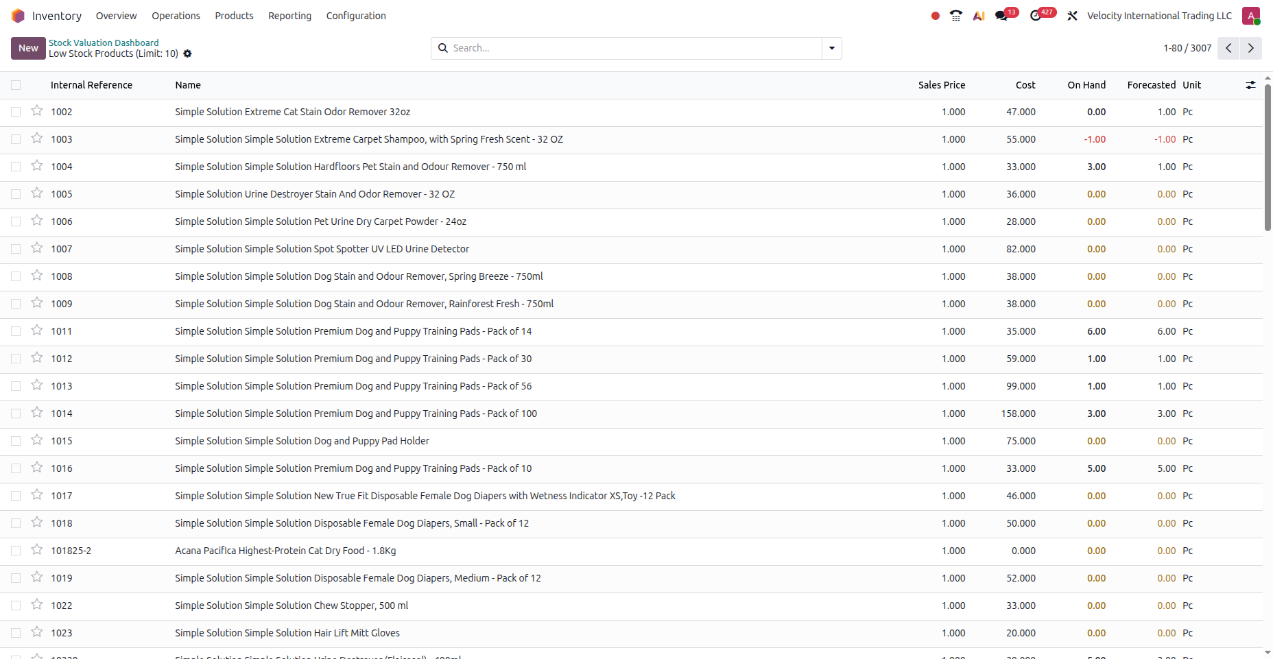
Task: Expand the search filter options dropdown
Action: (832, 48)
